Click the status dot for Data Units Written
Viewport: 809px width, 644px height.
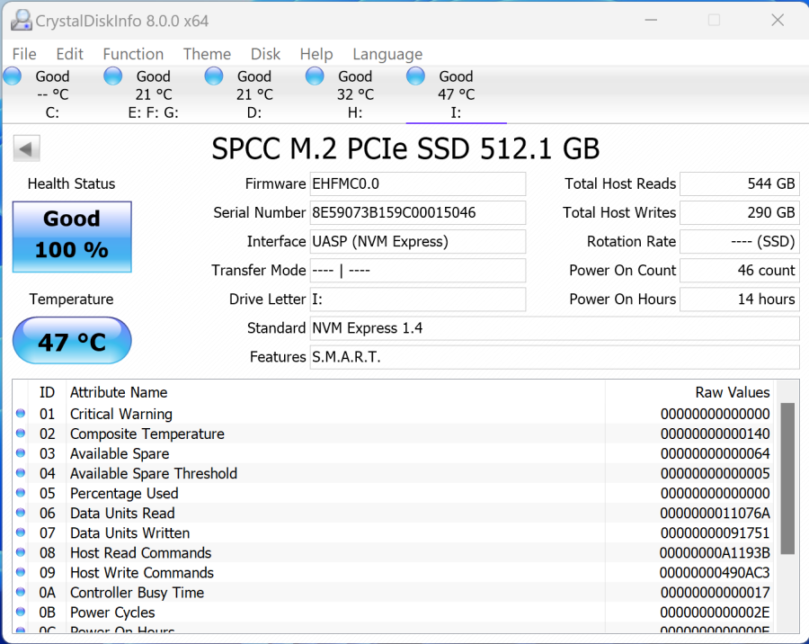coord(21,532)
